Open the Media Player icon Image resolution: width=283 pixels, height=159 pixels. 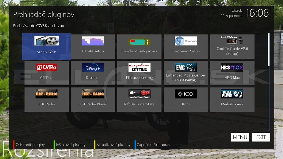(232, 94)
